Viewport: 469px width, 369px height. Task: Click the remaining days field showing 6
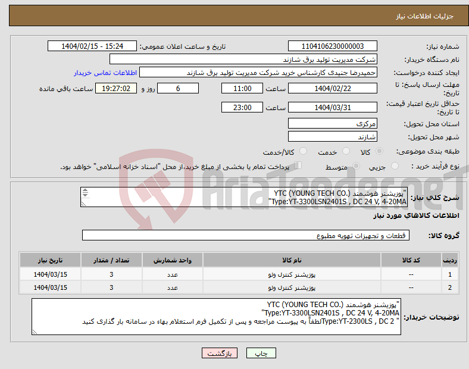(178, 88)
